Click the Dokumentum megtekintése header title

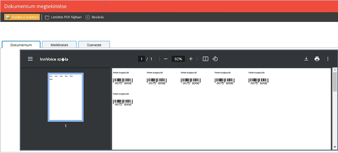[x=35, y=6]
